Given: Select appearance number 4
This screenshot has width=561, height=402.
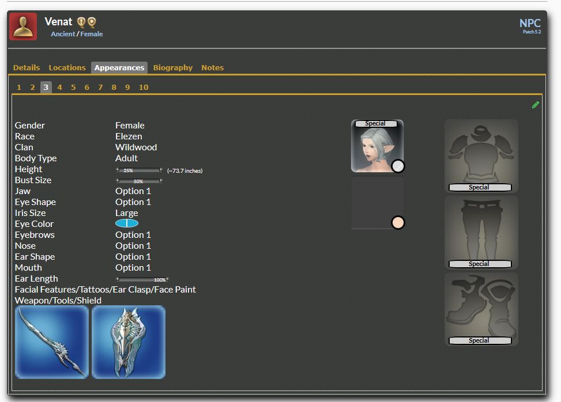Looking at the screenshot, I should point(59,87).
